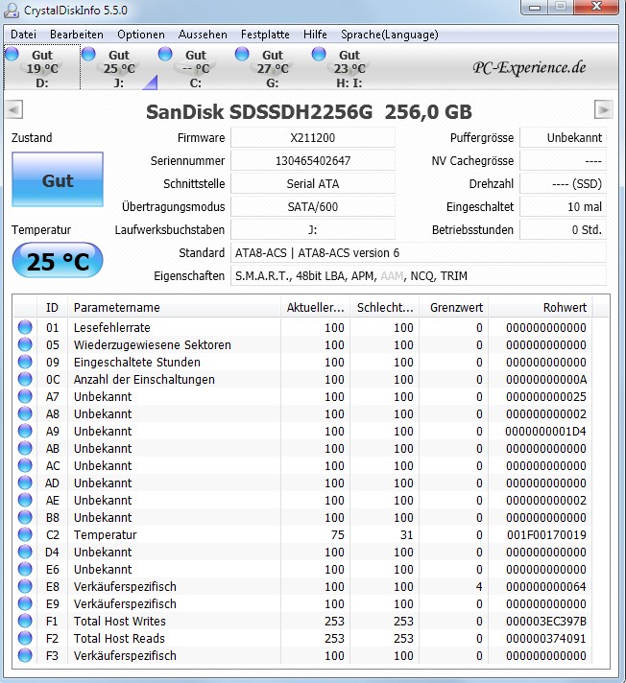This screenshot has height=683, width=626.
Task: Select the raw value 001F00170019
Action: pyautogui.click(x=546, y=534)
